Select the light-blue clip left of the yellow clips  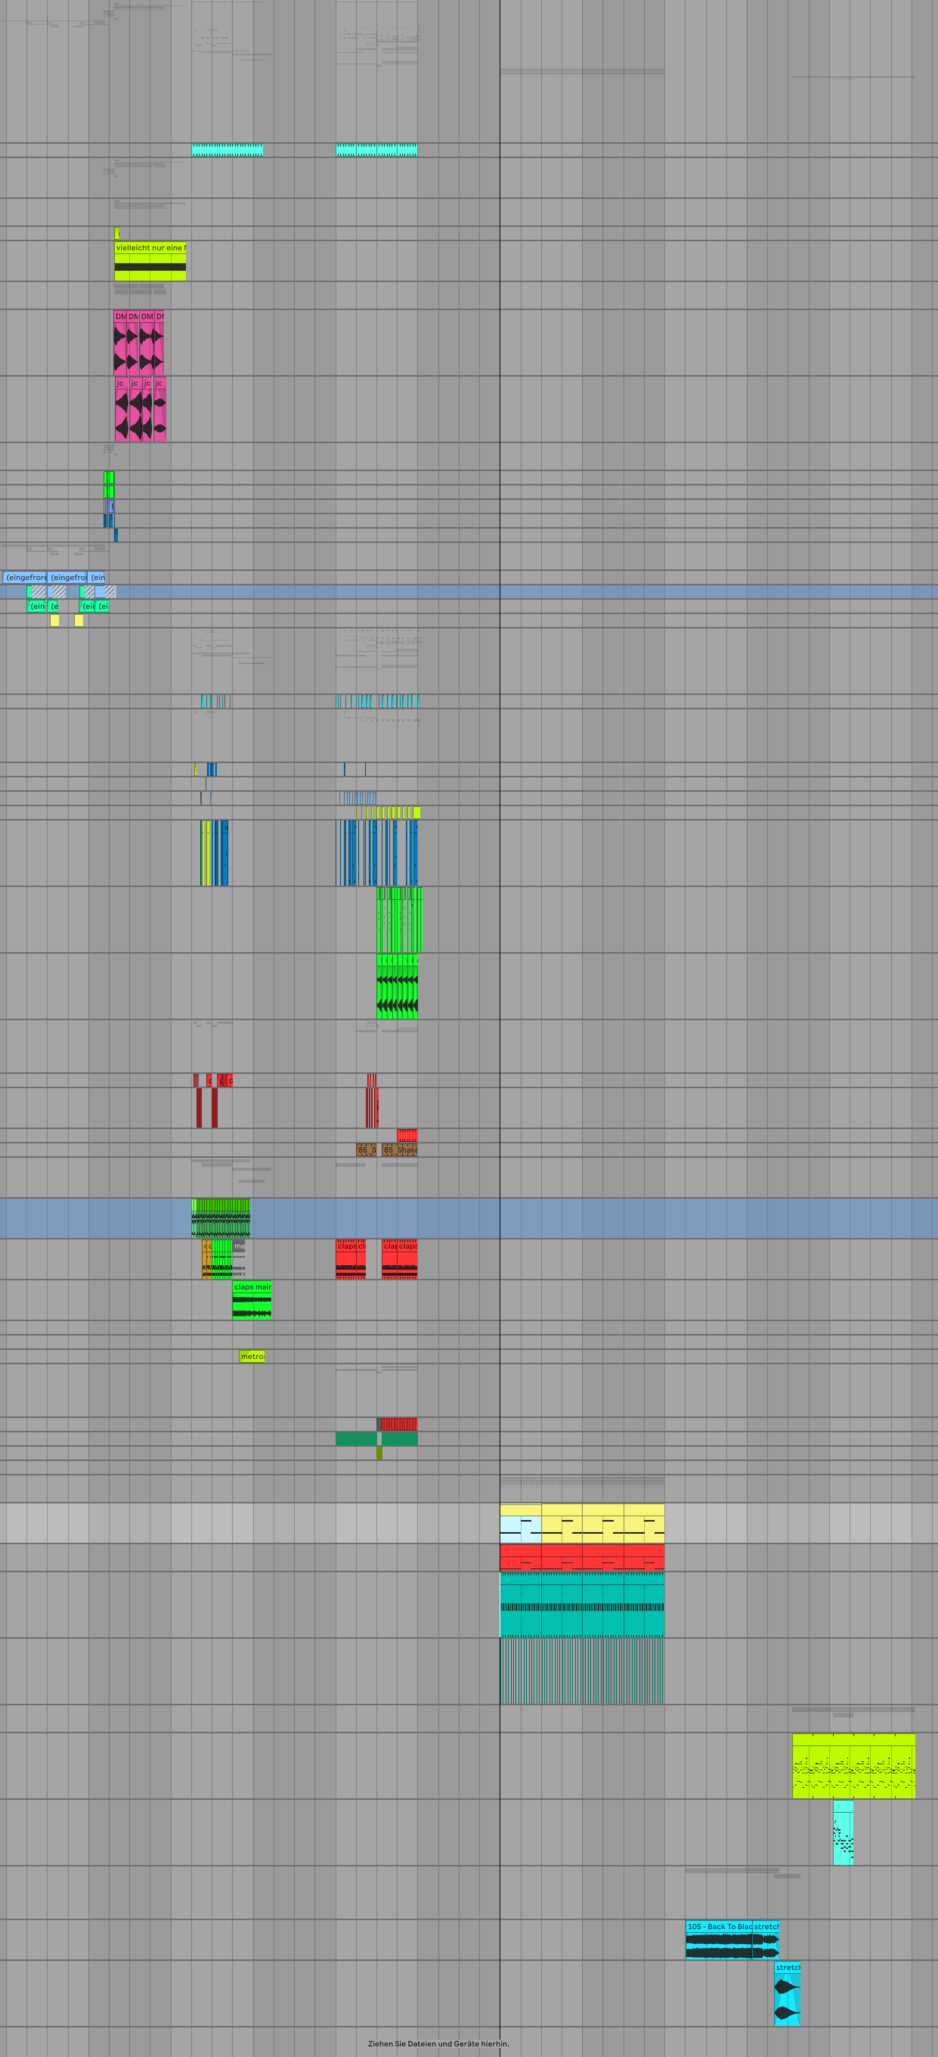520,1524
